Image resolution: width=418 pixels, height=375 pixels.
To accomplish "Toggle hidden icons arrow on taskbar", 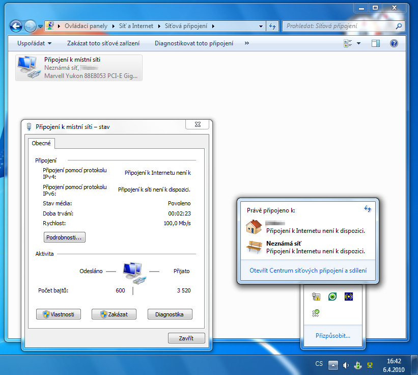I will pyautogui.click(x=333, y=365).
